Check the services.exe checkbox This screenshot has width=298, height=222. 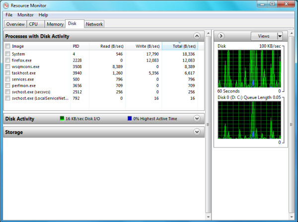tap(7, 79)
